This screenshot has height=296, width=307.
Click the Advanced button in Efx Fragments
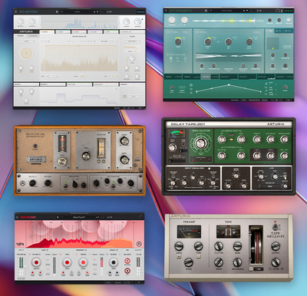pyautogui.click(x=289, y=11)
